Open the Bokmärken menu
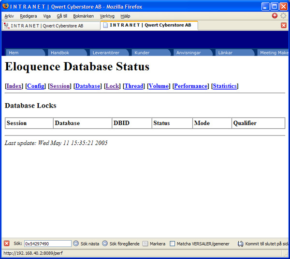This screenshot has width=290, height=259. (x=84, y=16)
